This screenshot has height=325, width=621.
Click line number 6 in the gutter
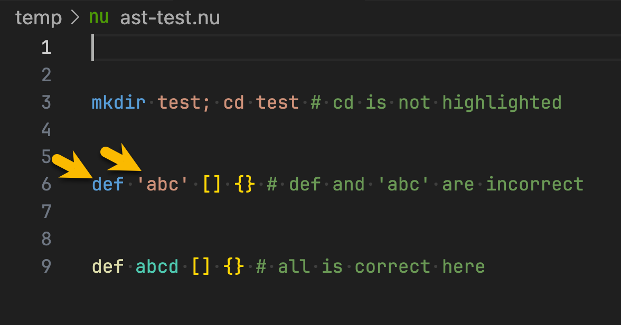click(x=46, y=184)
